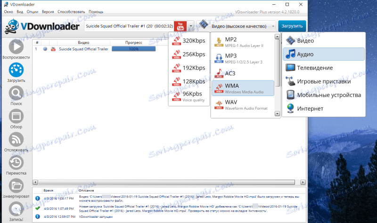Click the format list scrollbar thumb
Image resolution: width=377 pixels, height=223 pixels.
(x=277, y=63)
